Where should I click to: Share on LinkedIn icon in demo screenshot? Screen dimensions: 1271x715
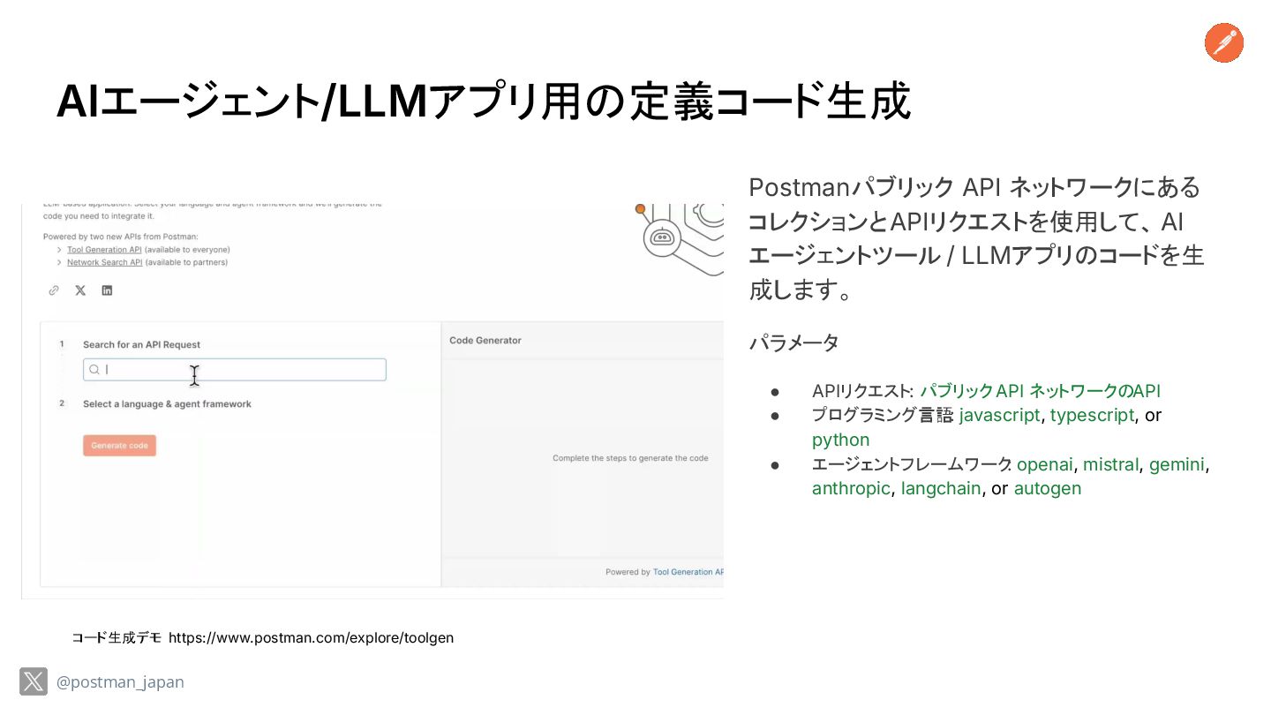click(107, 290)
